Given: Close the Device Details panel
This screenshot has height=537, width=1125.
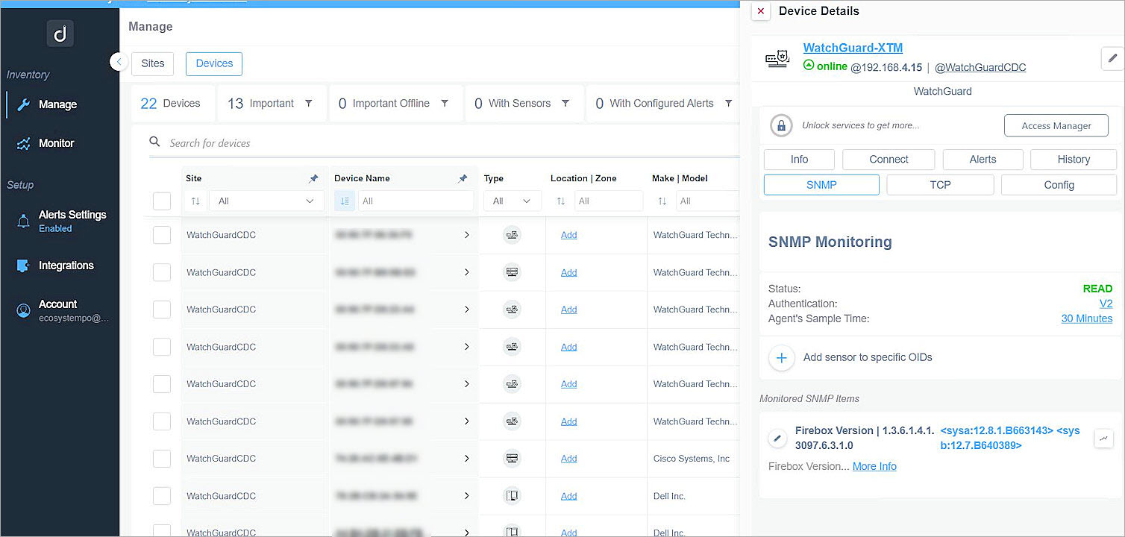Looking at the screenshot, I should tap(760, 11).
